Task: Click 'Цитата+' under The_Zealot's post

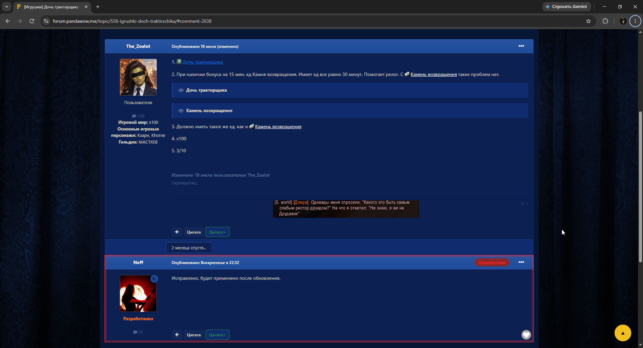Action: 217,232
